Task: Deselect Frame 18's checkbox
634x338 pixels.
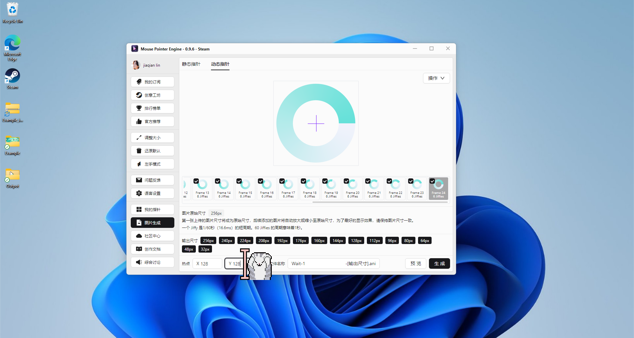Action: click(303, 181)
